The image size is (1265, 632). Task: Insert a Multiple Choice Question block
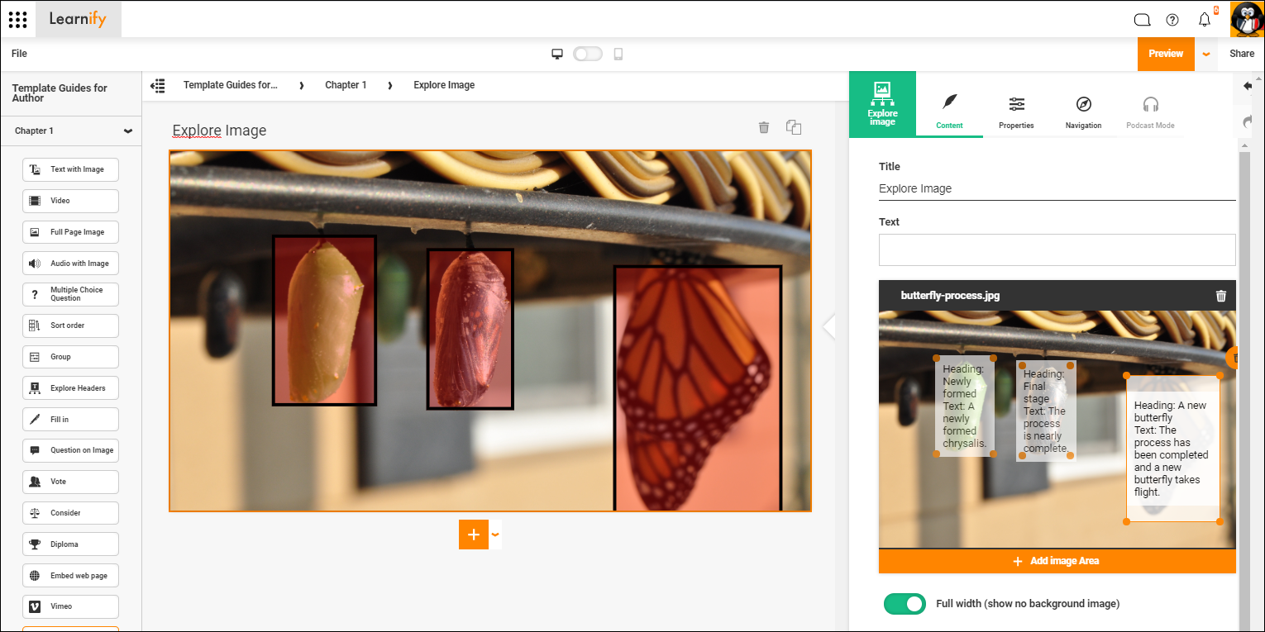[70, 294]
